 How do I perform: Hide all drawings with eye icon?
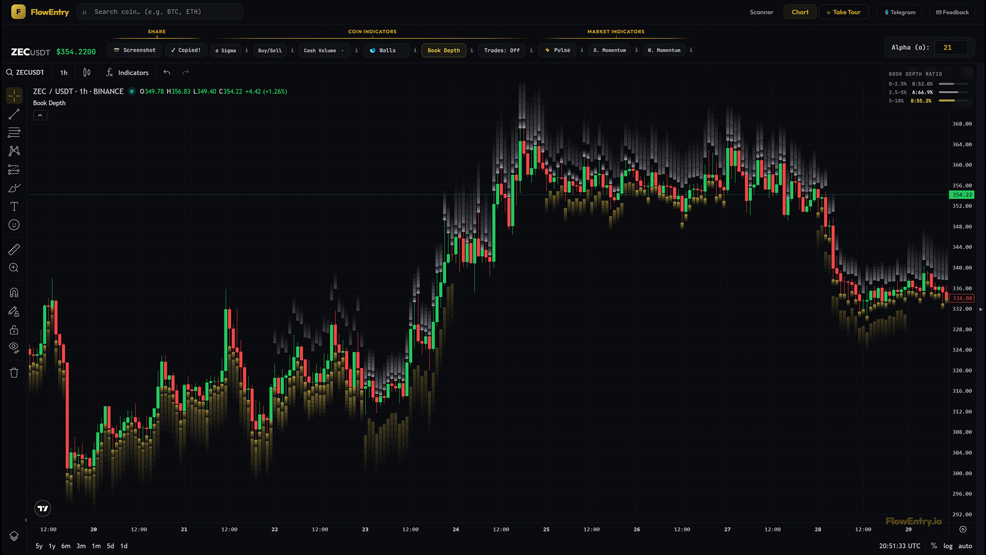14,348
